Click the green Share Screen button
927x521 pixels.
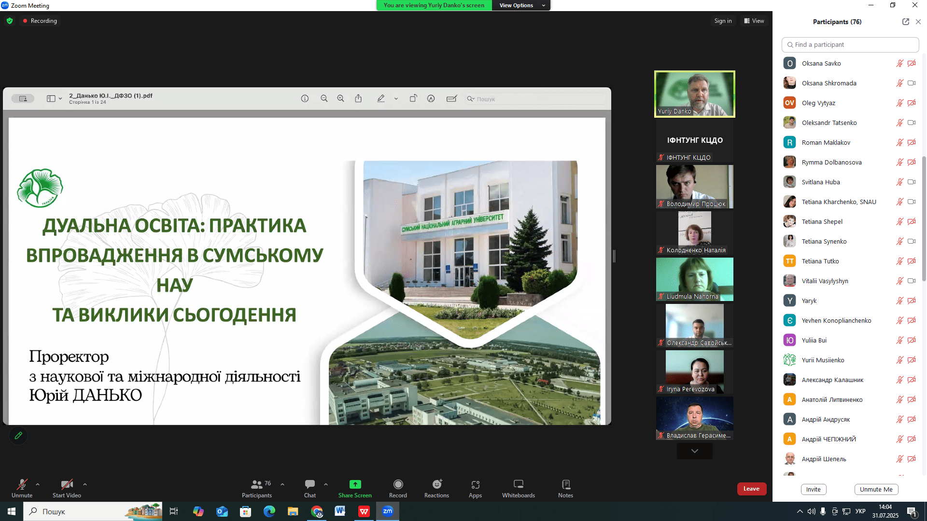point(355,488)
